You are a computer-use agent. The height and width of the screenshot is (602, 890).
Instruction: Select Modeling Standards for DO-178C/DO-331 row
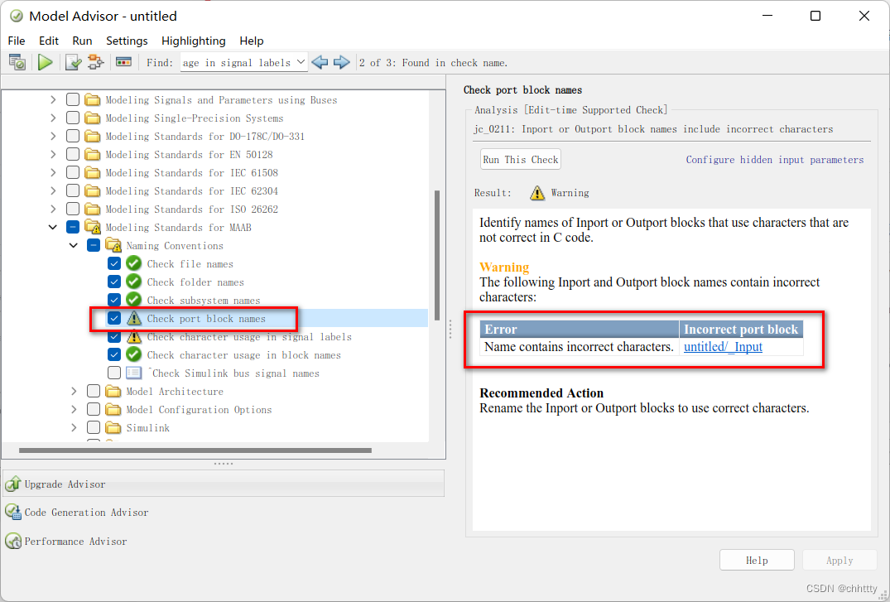pos(204,137)
